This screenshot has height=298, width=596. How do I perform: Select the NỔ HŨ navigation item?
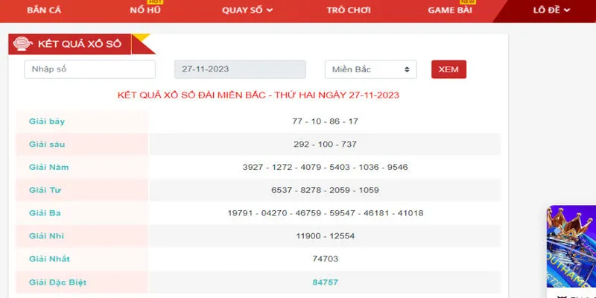tap(146, 10)
